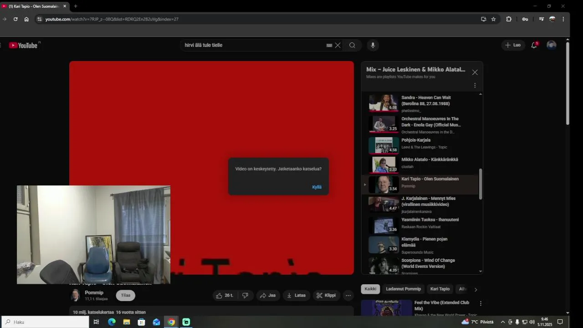Image resolution: width=583 pixels, height=328 pixels.
Task: Open more video actions ellipsis menu
Action: pos(348,295)
